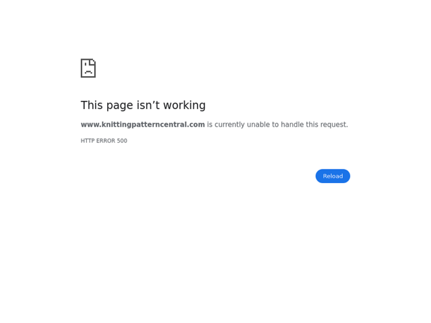Click the word "This" starting the heading

92,105
